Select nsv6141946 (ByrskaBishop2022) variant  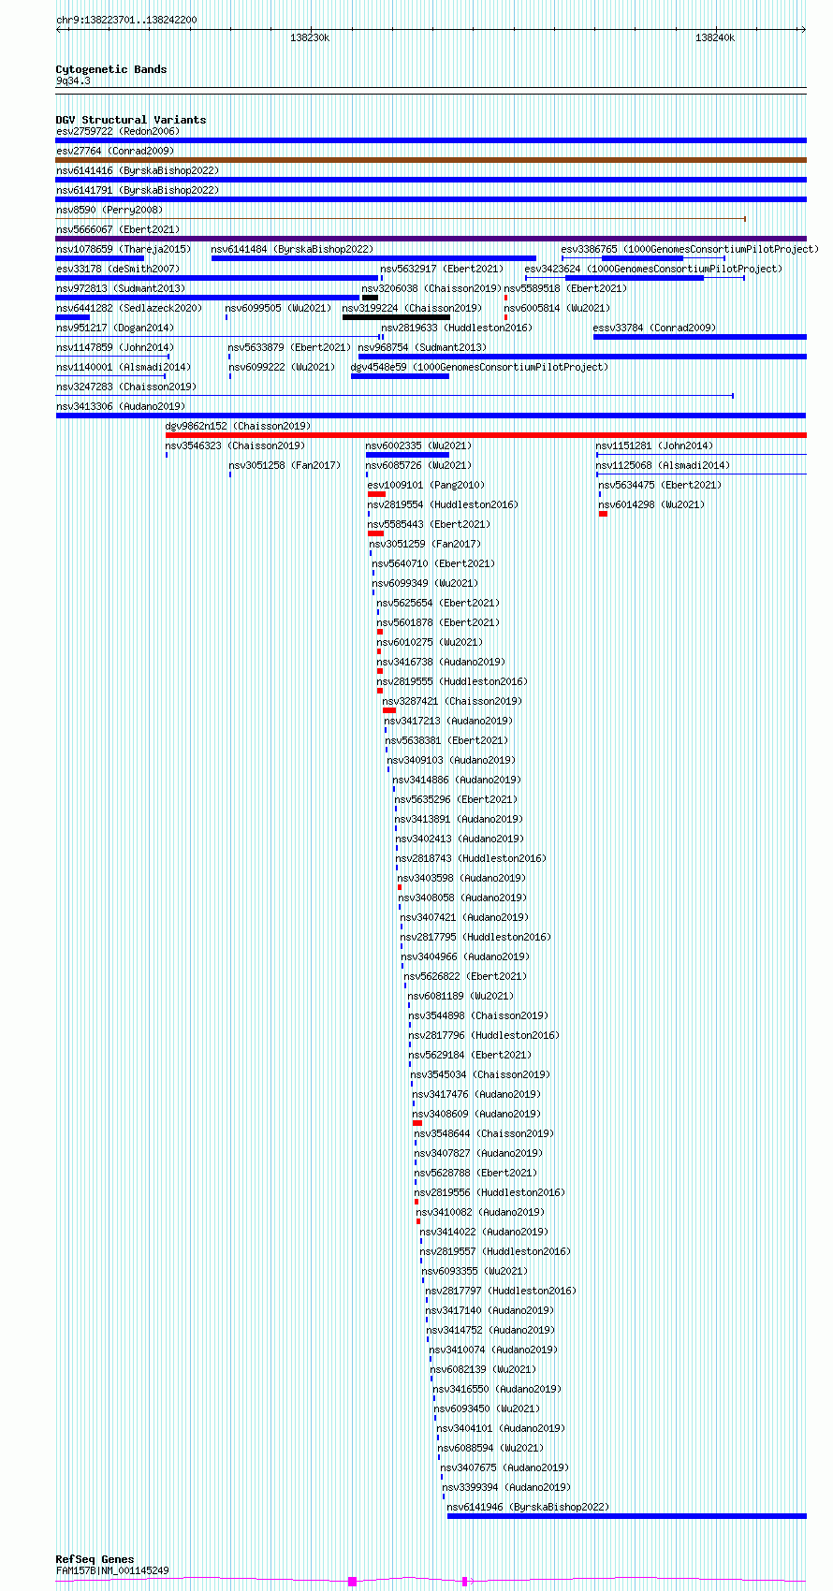tap(528, 1507)
